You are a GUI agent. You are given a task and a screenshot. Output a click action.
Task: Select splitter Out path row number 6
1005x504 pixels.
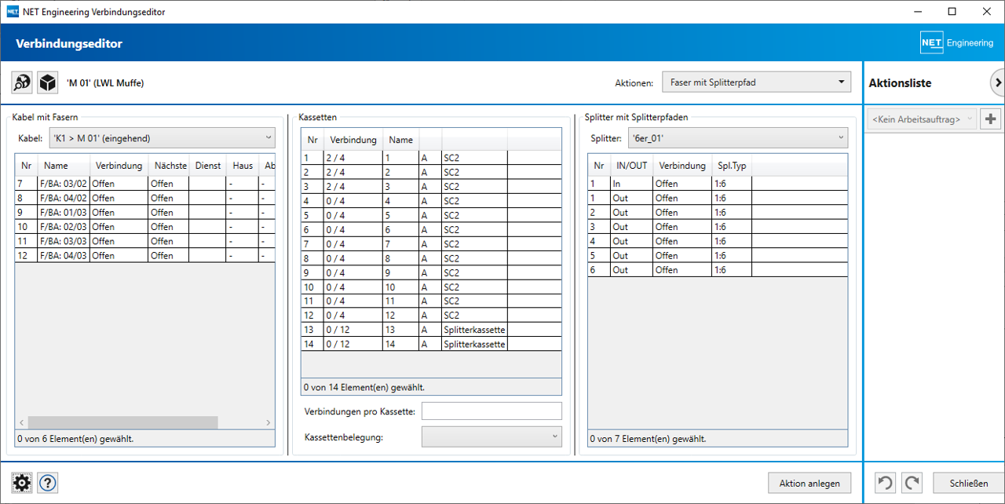tap(718, 269)
